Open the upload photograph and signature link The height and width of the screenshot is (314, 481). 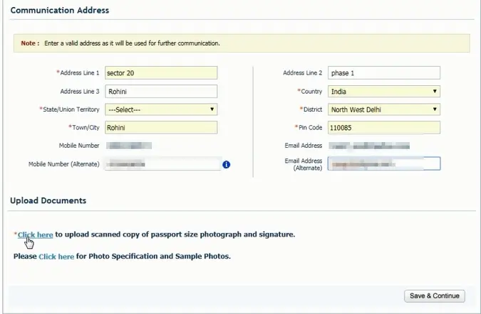pyautogui.click(x=36, y=234)
